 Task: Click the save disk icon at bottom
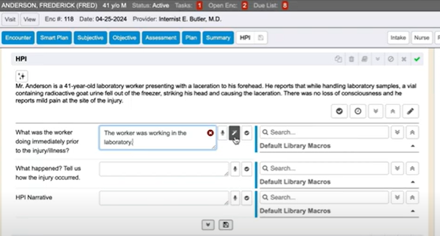pyautogui.click(x=225, y=224)
